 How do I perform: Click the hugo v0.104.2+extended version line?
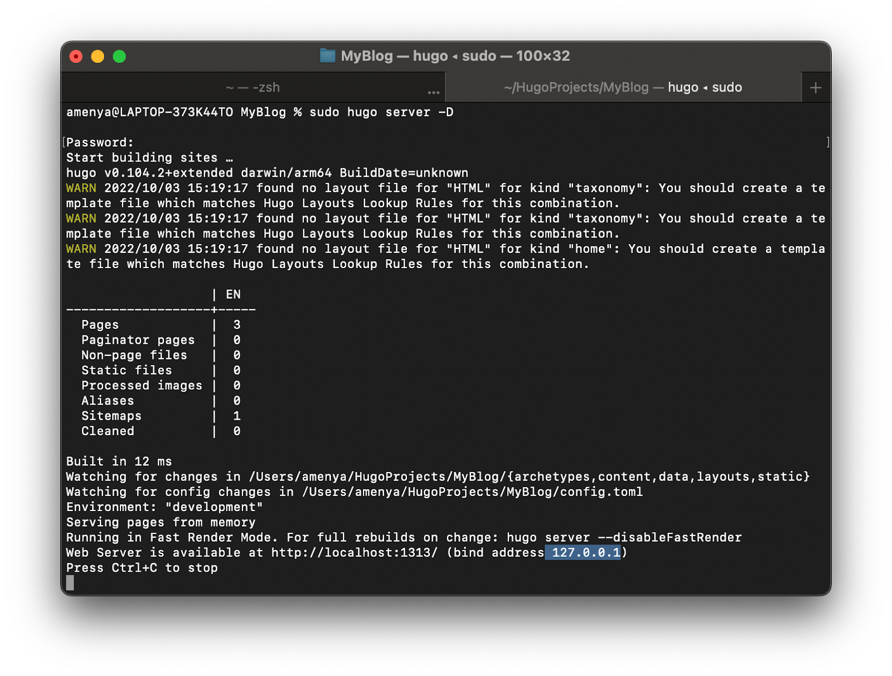coord(267,173)
